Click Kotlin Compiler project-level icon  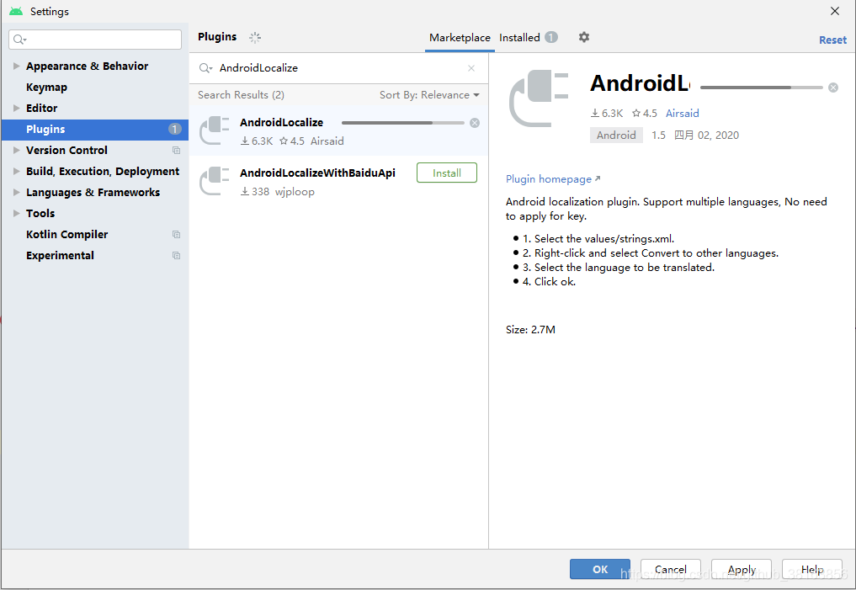coord(176,234)
